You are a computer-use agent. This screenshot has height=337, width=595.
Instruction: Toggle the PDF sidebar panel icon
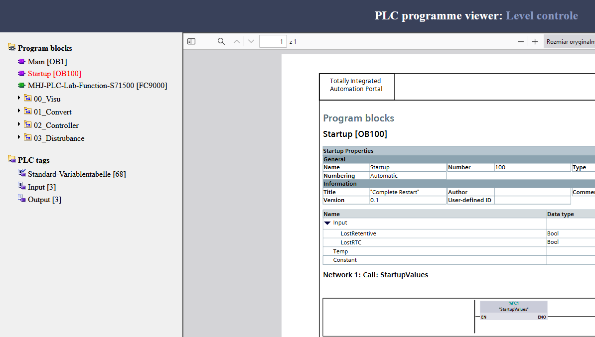(x=191, y=41)
